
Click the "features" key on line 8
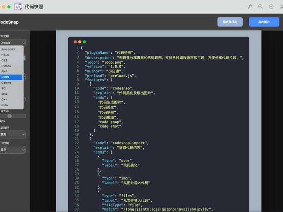pyautogui.click(x=96, y=80)
